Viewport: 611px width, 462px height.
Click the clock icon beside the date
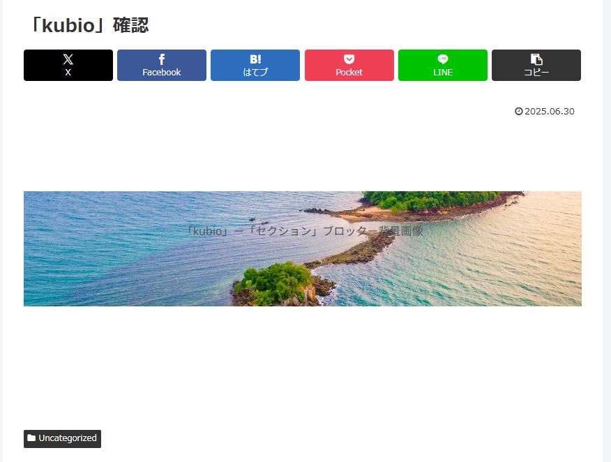(x=519, y=112)
